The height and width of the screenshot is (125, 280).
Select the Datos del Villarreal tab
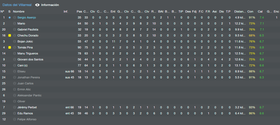pos(17,5)
